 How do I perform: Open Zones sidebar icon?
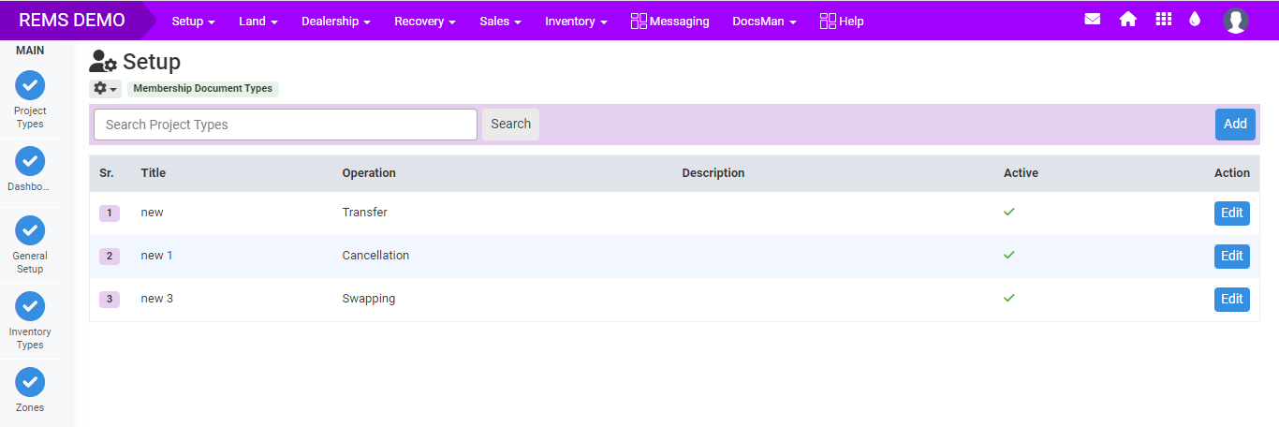point(30,382)
